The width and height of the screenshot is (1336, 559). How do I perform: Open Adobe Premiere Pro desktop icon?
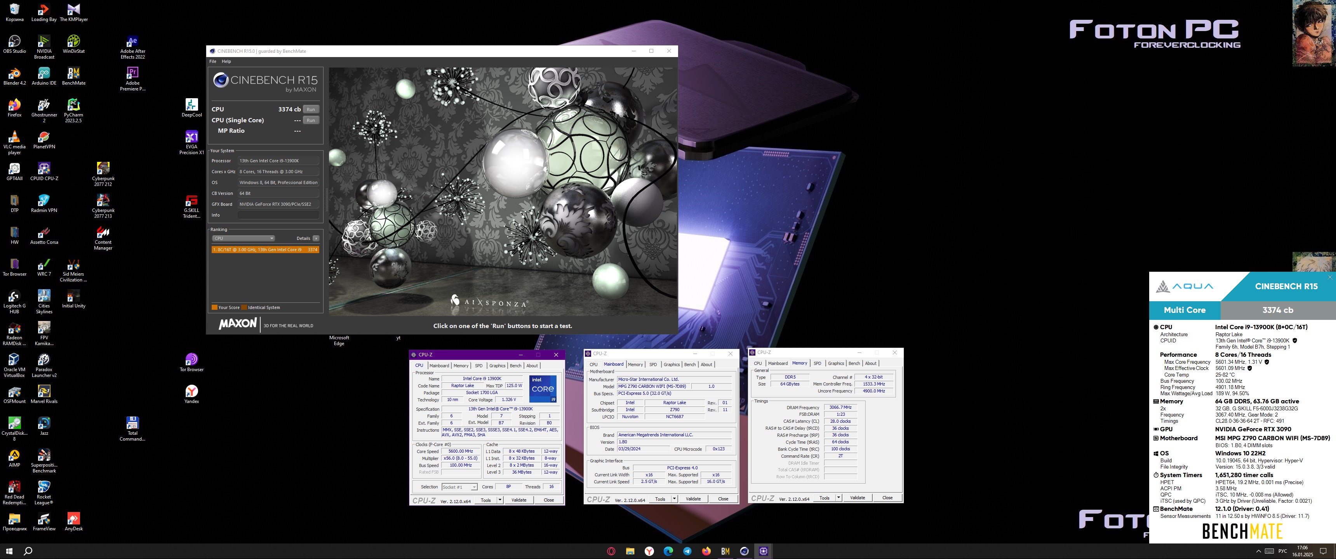133,79
